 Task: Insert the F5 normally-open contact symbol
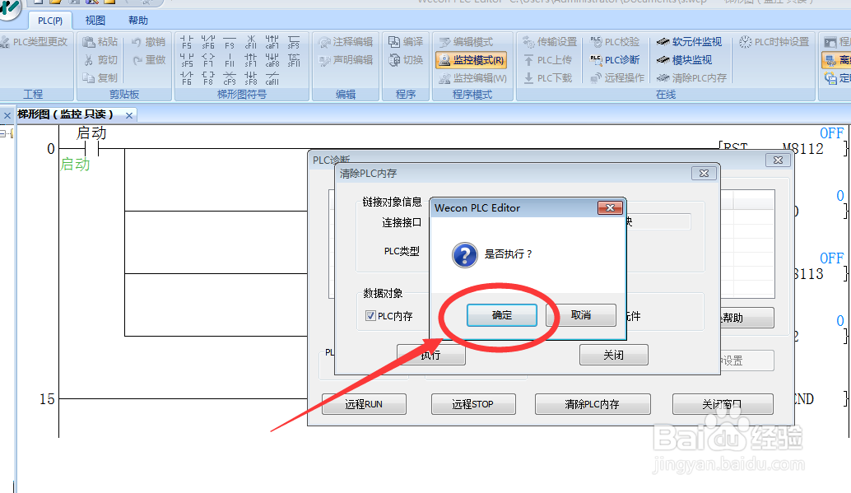(x=187, y=42)
